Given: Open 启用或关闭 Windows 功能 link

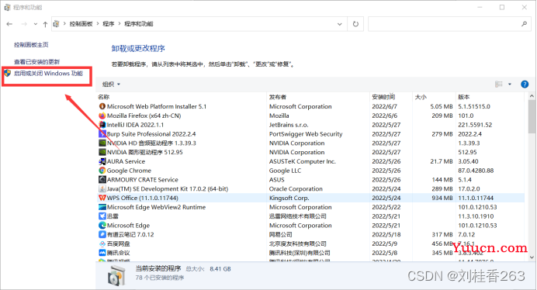Looking at the screenshot, I should coord(48,73).
